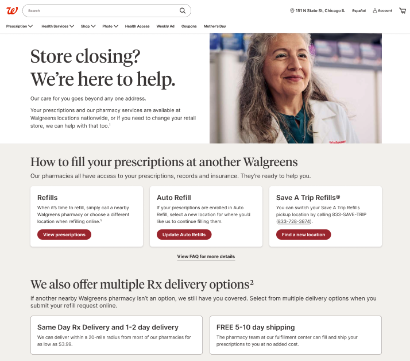Click the Walgreens logo icon
The height and width of the screenshot is (361, 410).
[x=12, y=11]
